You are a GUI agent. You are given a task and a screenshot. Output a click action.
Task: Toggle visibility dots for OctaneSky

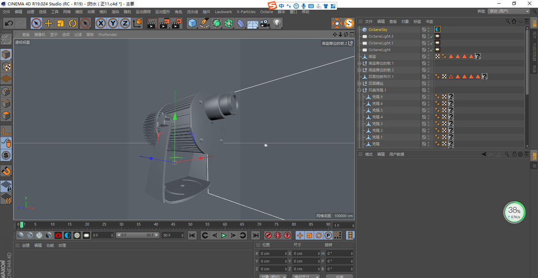pos(429,30)
